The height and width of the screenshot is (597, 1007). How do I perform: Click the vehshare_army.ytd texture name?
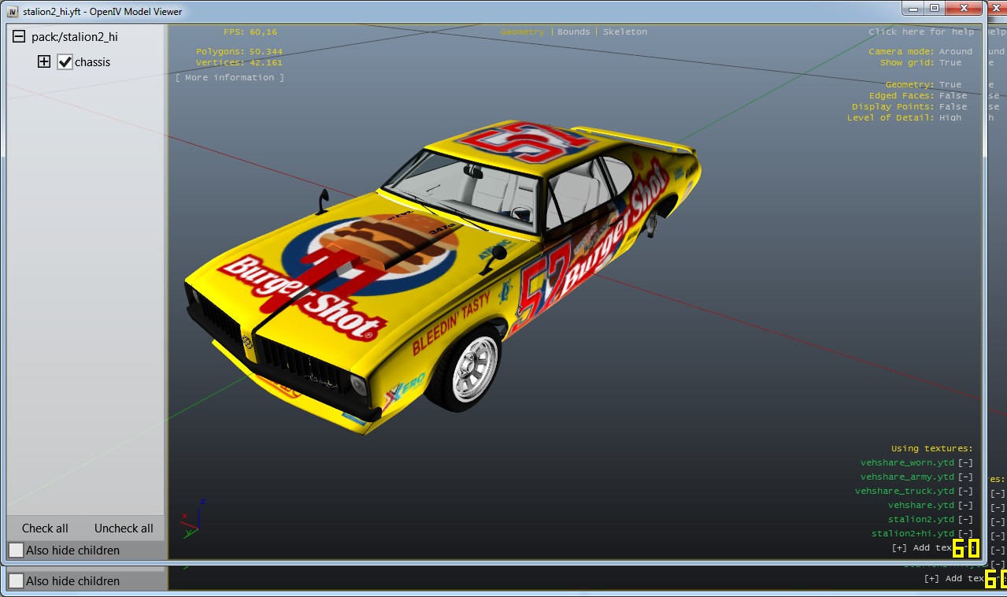click(x=907, y=476)
